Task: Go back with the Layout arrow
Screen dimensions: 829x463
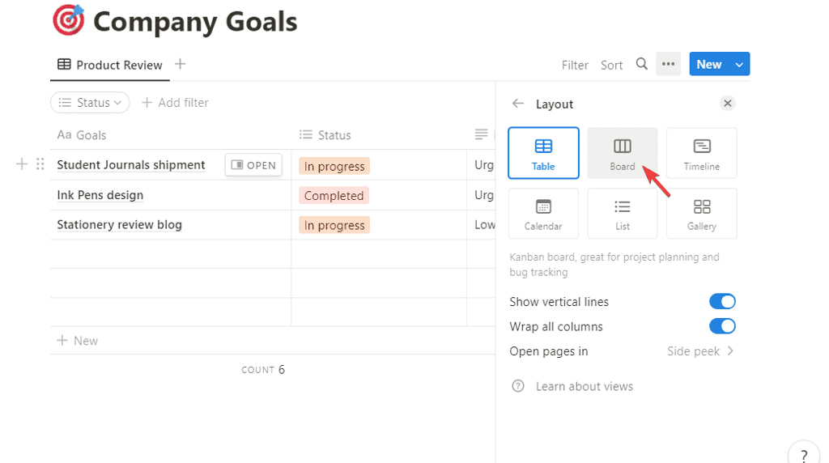Action: coord(518,104)
